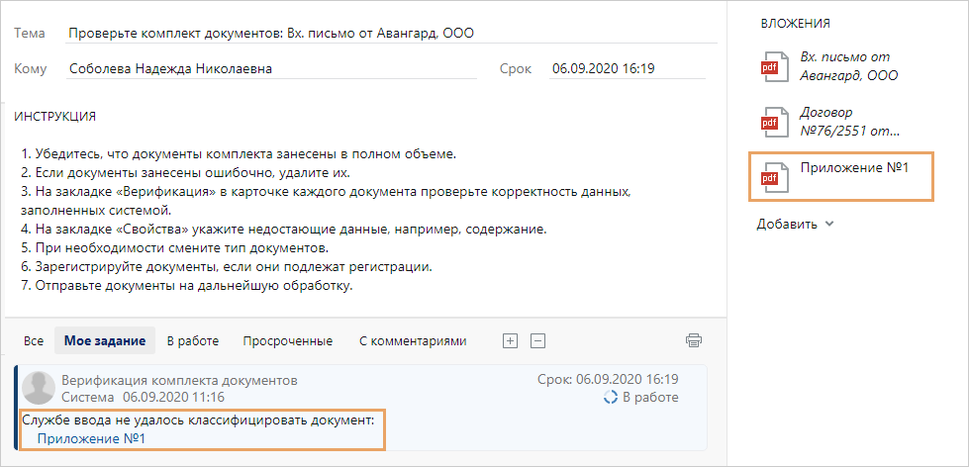Click the print icon in the thread toolbar
This screenshot has height=467, width=969.
694,341
